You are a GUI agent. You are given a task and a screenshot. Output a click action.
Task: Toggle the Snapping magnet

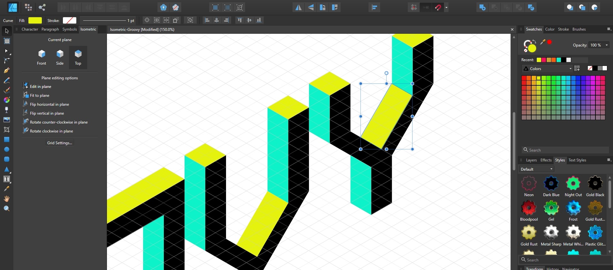438,7
